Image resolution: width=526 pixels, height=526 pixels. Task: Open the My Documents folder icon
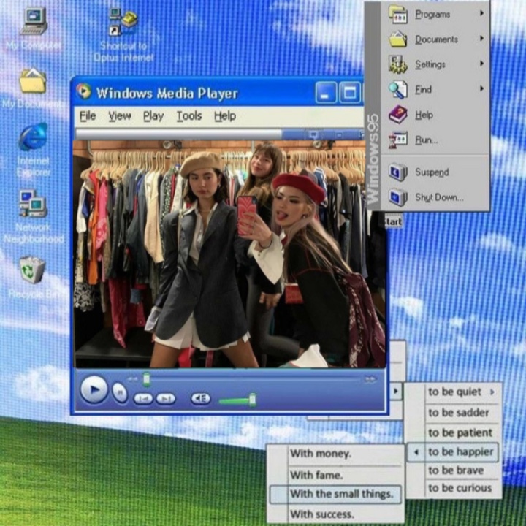[x=33, y=80]
